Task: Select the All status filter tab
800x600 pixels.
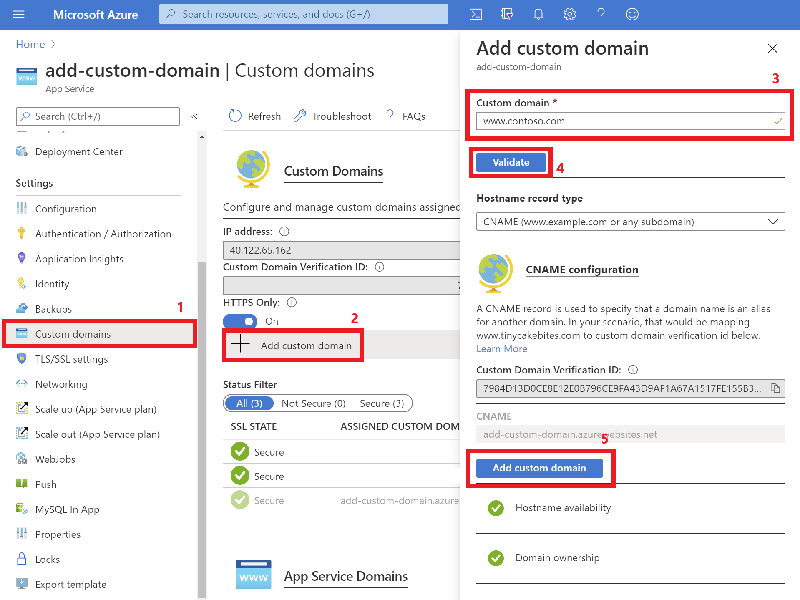Action: (x=249, y=403)
